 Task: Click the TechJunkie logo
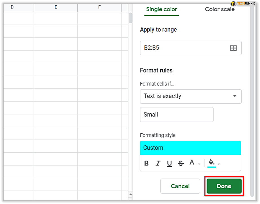pos(243,4)
